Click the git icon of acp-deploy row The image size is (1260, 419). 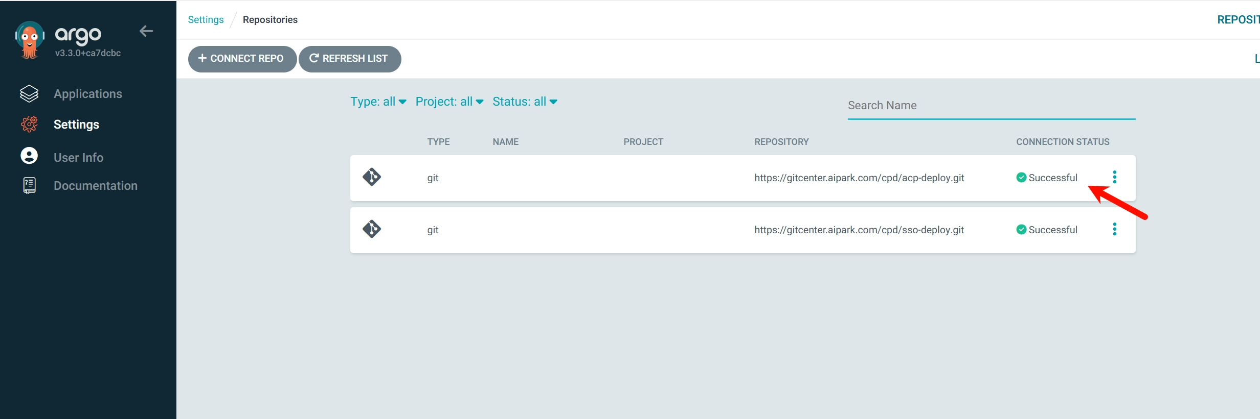click(372, 177)
